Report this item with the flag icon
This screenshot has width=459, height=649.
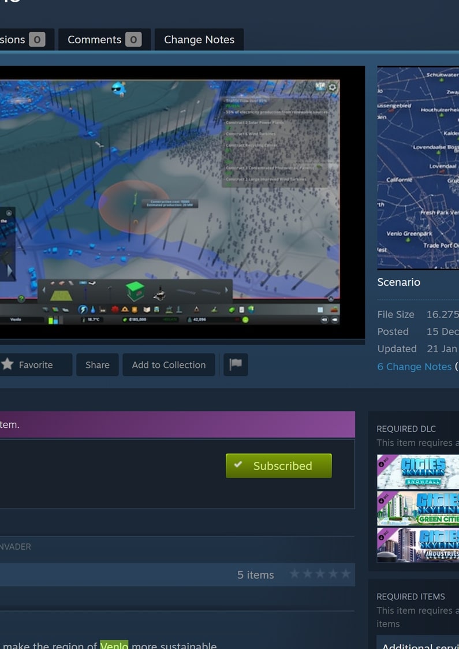(x=236, y=365)
